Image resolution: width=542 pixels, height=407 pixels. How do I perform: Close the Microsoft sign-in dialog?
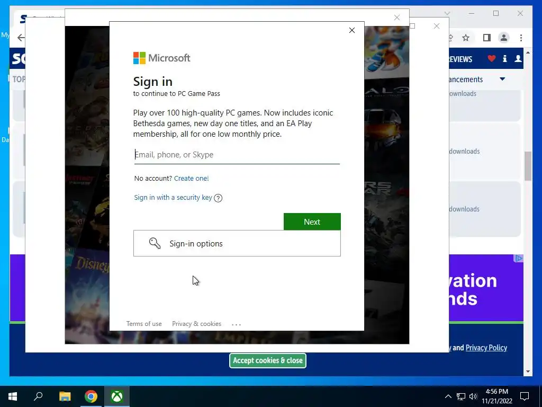click(x=352, y=30)
